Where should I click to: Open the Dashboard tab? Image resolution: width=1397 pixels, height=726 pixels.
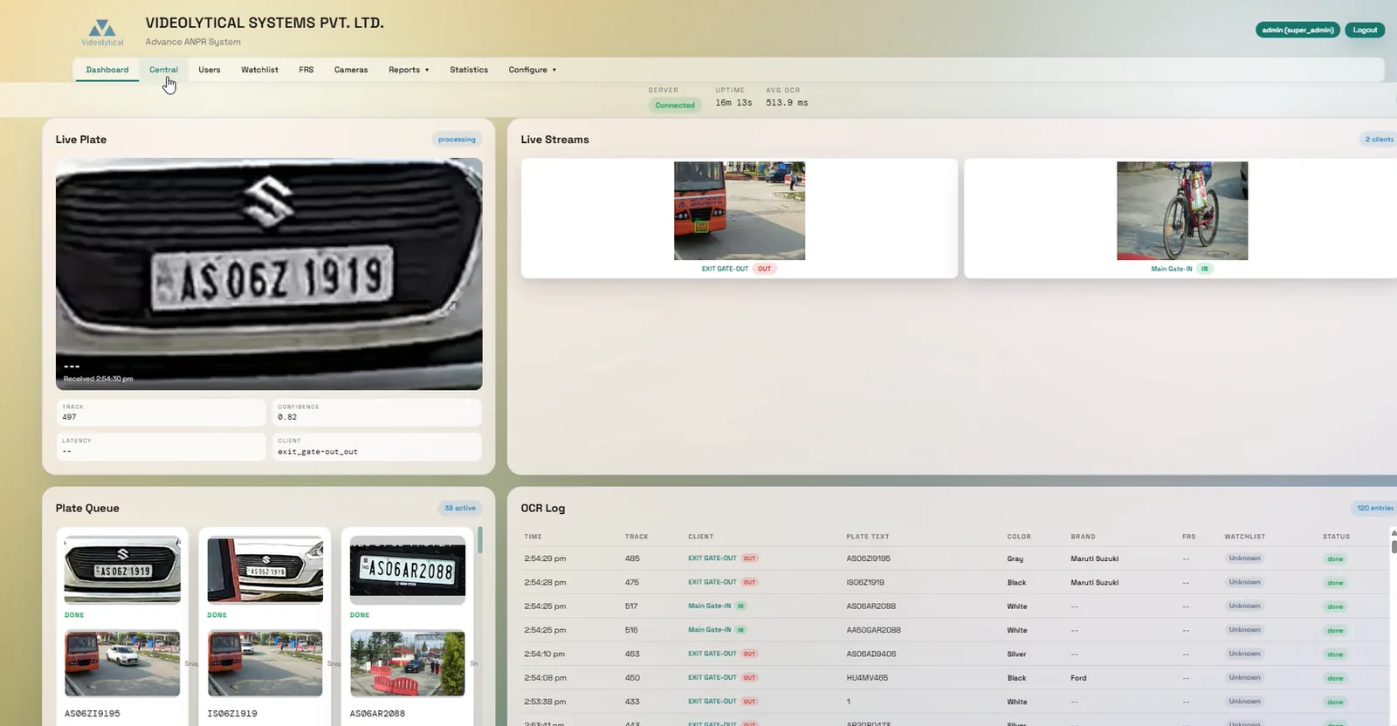(107, 70)
